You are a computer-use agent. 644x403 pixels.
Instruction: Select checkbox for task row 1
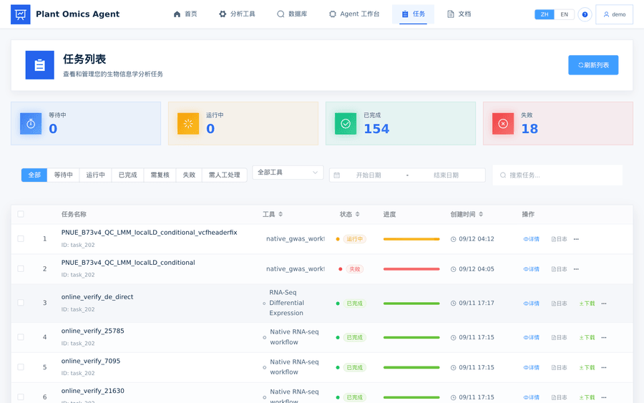(x=21, y=238)
